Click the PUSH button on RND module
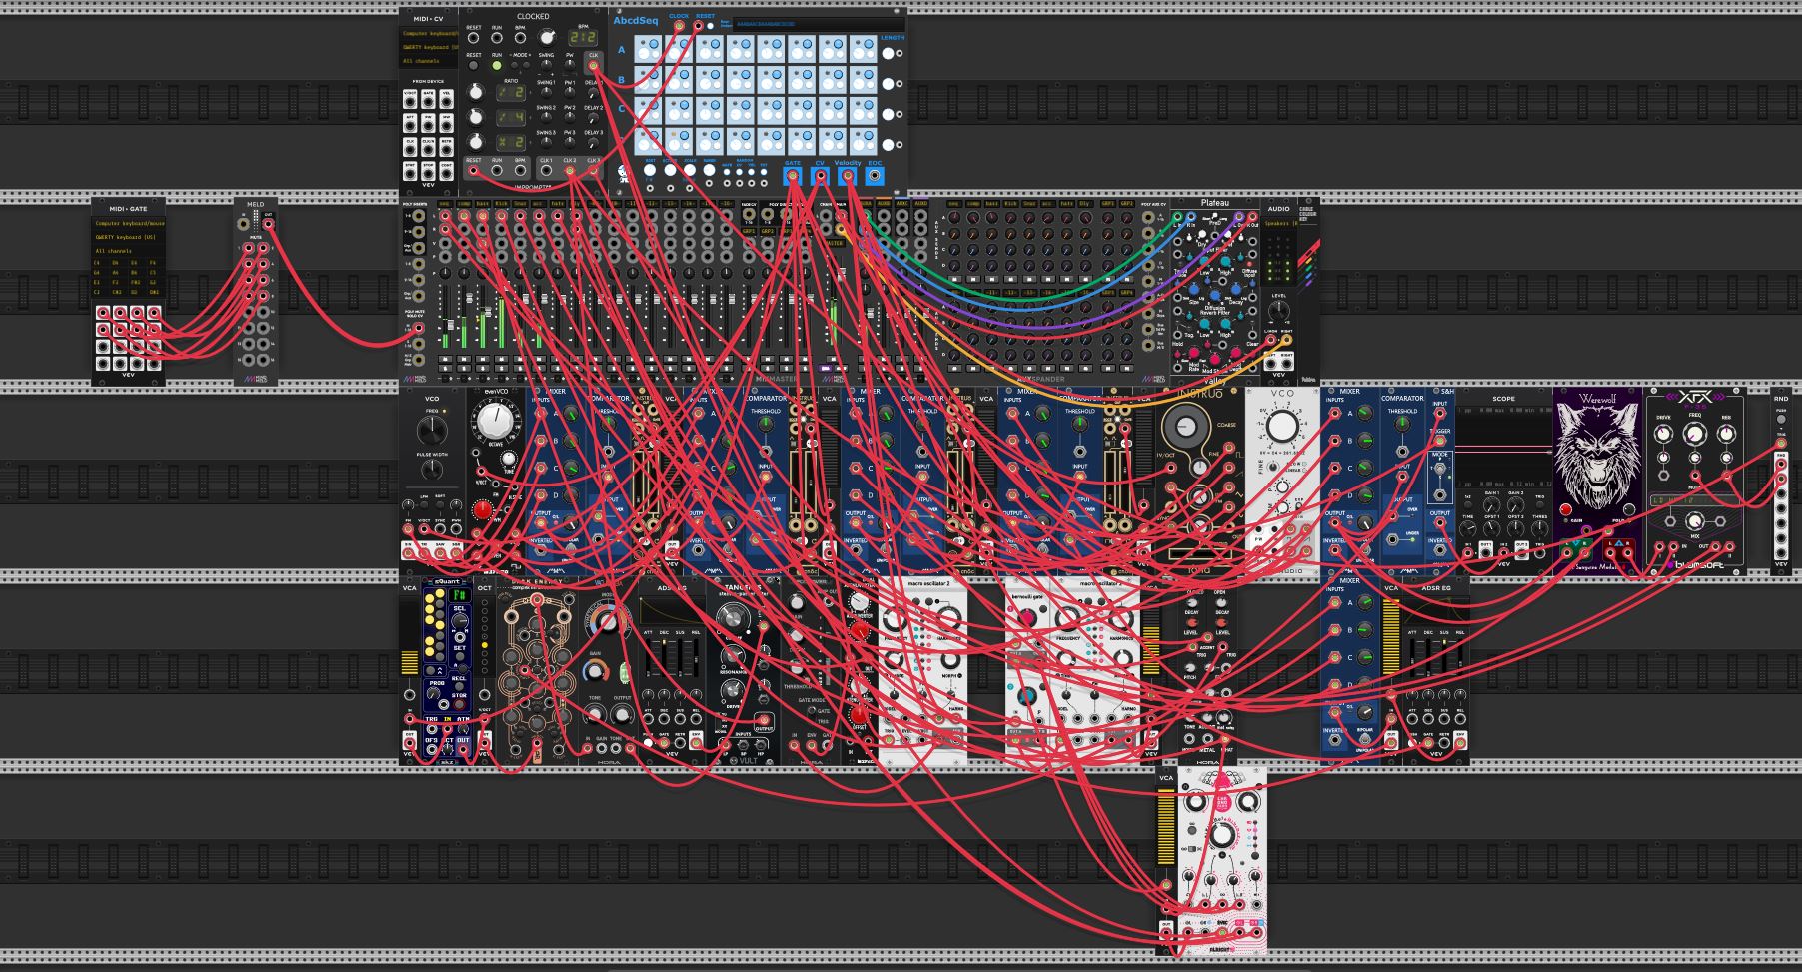 1780,419
